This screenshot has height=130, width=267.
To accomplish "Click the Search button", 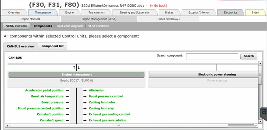I will (x=249, y=56).
